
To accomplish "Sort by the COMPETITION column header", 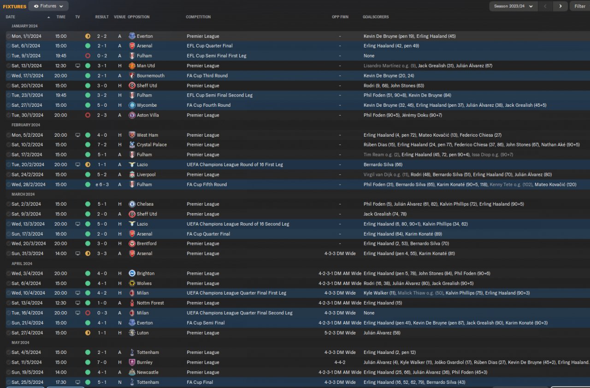I will pos(198,17).
